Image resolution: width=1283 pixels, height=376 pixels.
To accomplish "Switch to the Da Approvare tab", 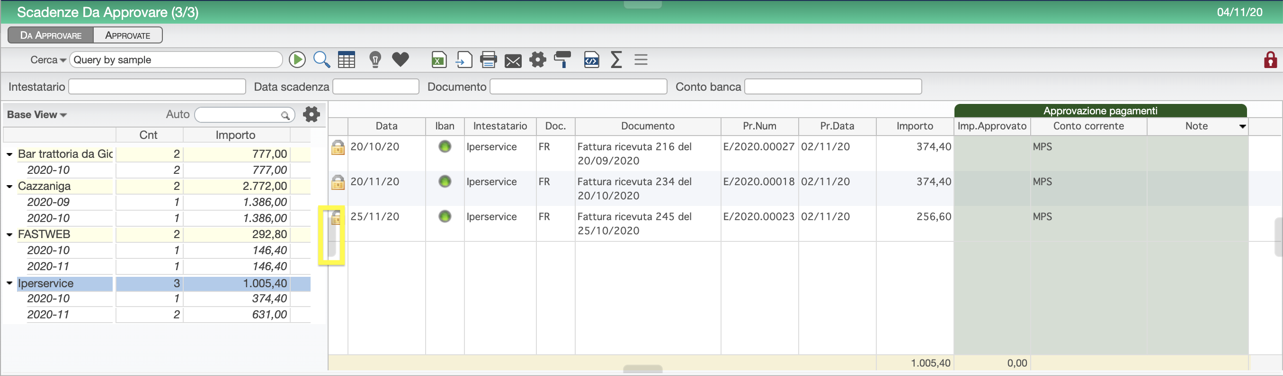I will point(50,35).
